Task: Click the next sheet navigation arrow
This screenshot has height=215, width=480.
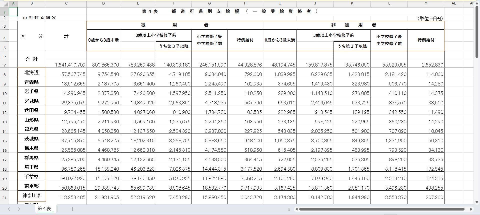Action: [x=19, y=209]
